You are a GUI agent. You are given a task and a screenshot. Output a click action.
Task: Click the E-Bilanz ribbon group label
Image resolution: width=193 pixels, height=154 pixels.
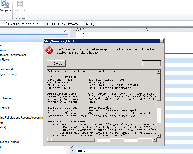pos(20,18)
